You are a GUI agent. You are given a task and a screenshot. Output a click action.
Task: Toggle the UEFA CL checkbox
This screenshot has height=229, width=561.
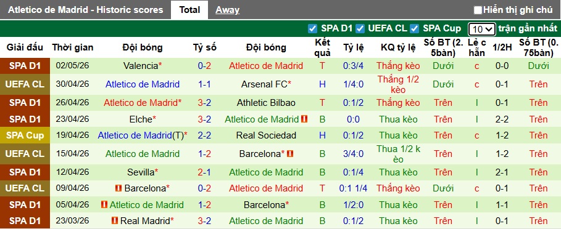pos(360,28)
